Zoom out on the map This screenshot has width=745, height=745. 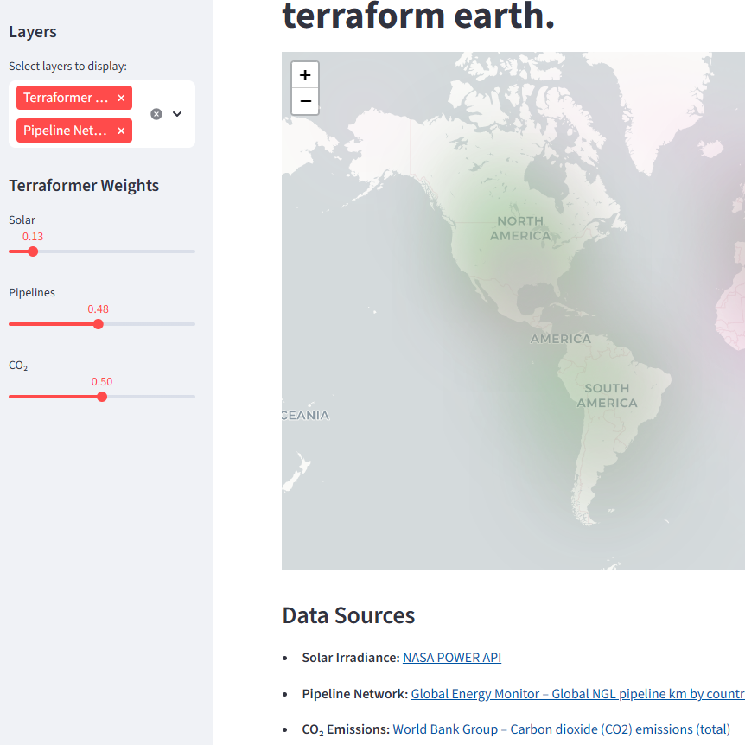point(305,101)
